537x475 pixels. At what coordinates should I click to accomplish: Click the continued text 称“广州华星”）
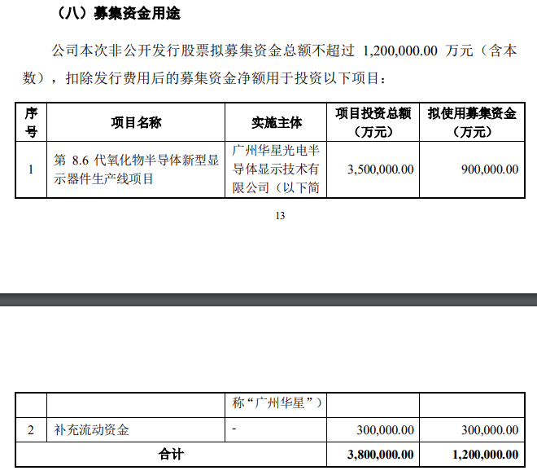click(277, 402)
